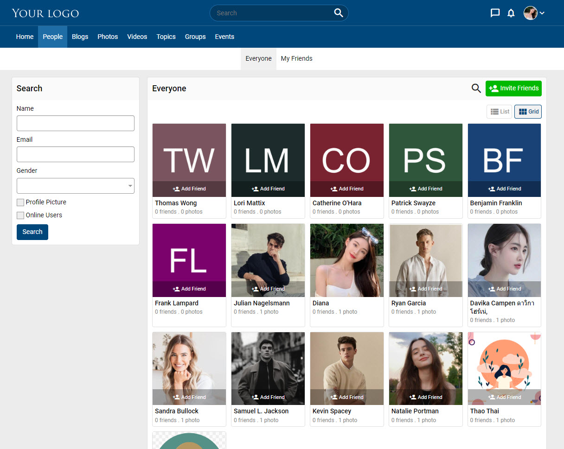Add Frank Lampard as a friend
This screenshot has height=449, width=564.
coord(189,289)
